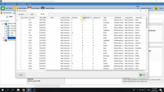Viewport: 164px width, 92px height.
Task: Select the Results tab
Action: [x=43, y=14]
